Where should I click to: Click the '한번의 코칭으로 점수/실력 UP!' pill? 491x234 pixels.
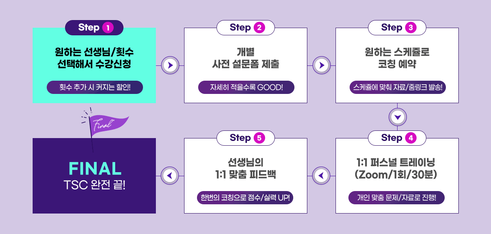pyautogui.click(x=245, y=198)
